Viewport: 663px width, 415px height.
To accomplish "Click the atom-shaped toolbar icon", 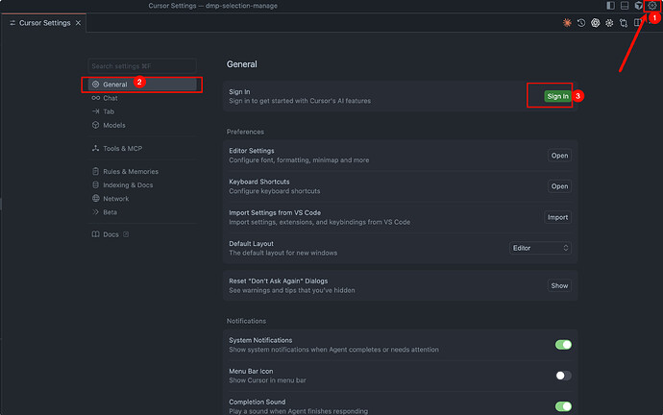I will click(x=609, y=23).
